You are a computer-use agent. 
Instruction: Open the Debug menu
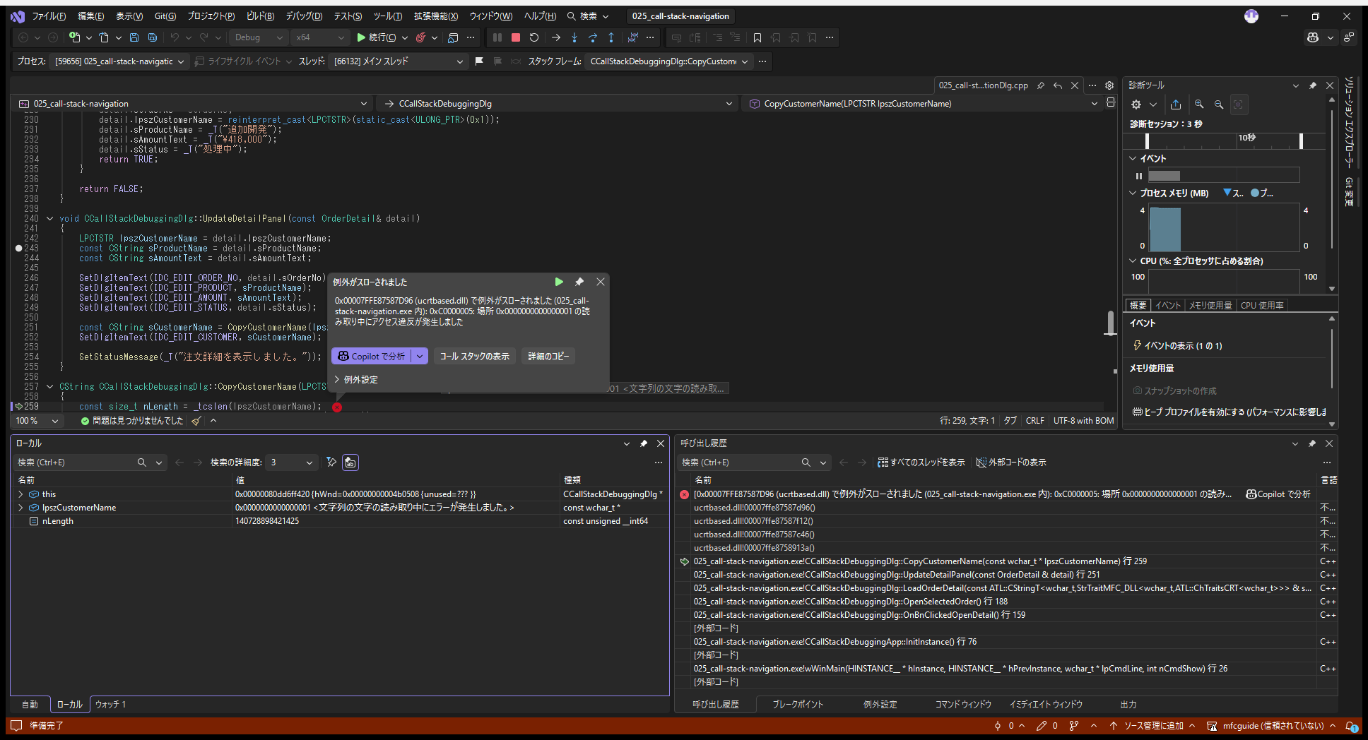304,16
